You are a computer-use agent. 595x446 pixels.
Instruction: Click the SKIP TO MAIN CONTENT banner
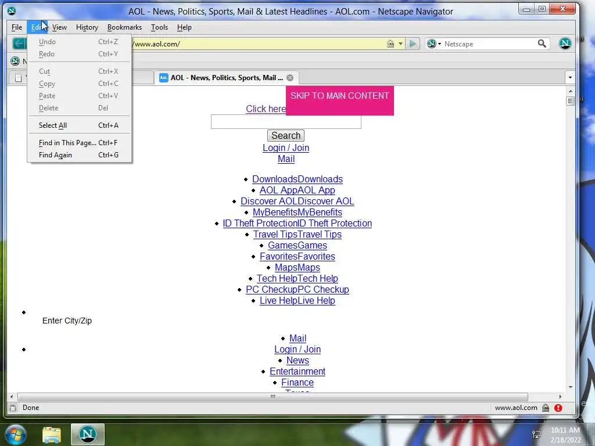point(339,100)
